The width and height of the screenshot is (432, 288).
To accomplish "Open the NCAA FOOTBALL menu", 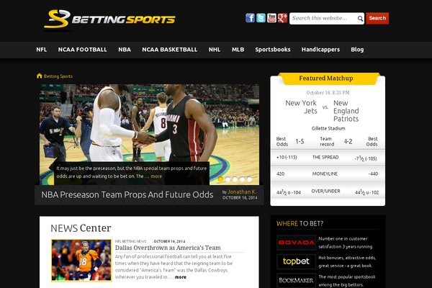I will coord(82,50).
